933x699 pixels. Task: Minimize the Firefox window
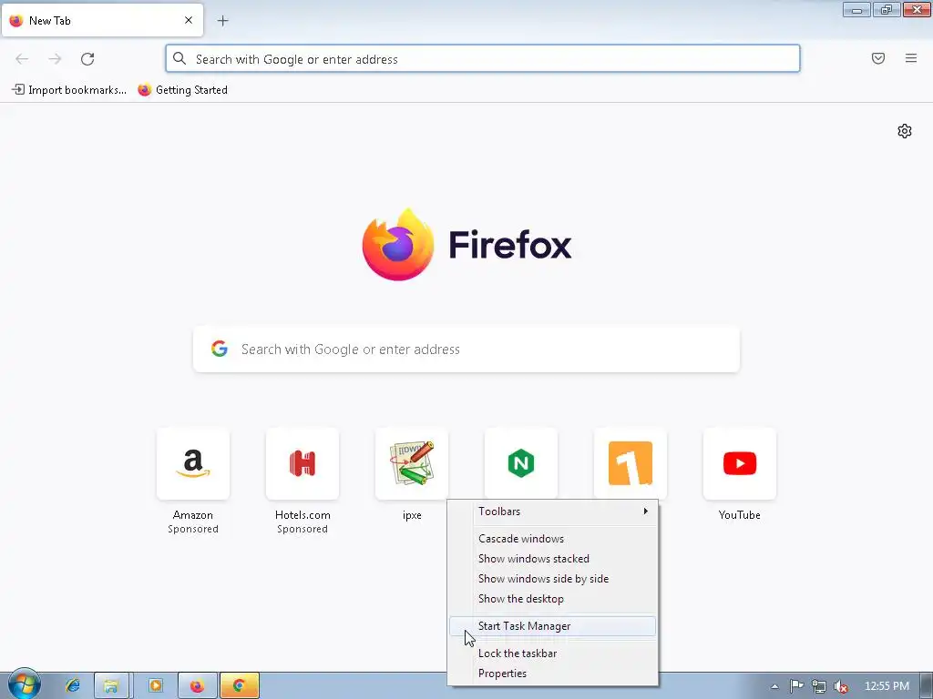(856, 9)
